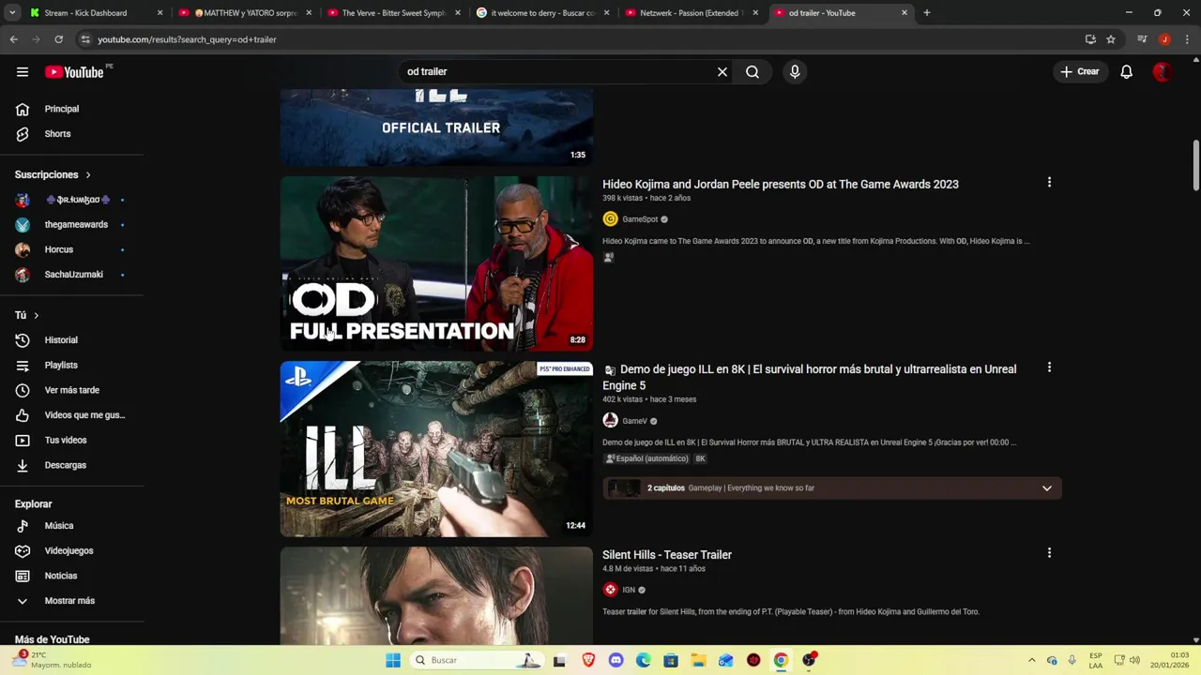The height and width of the screenshot is (675, 1201).
Task: Switch to The Verve Bitter Sweet Symphony tab
Action: 392,13
